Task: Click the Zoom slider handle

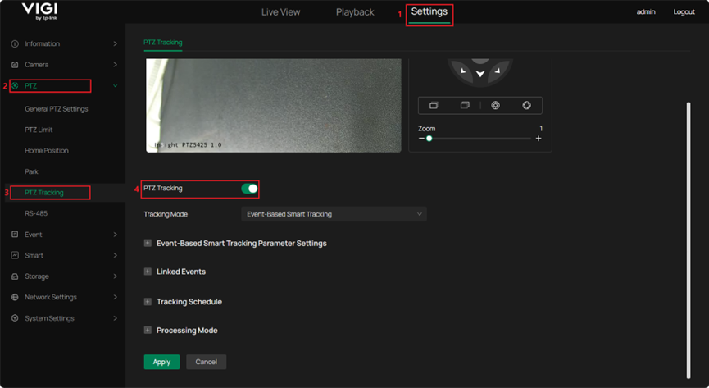Action: coord(429,139)
